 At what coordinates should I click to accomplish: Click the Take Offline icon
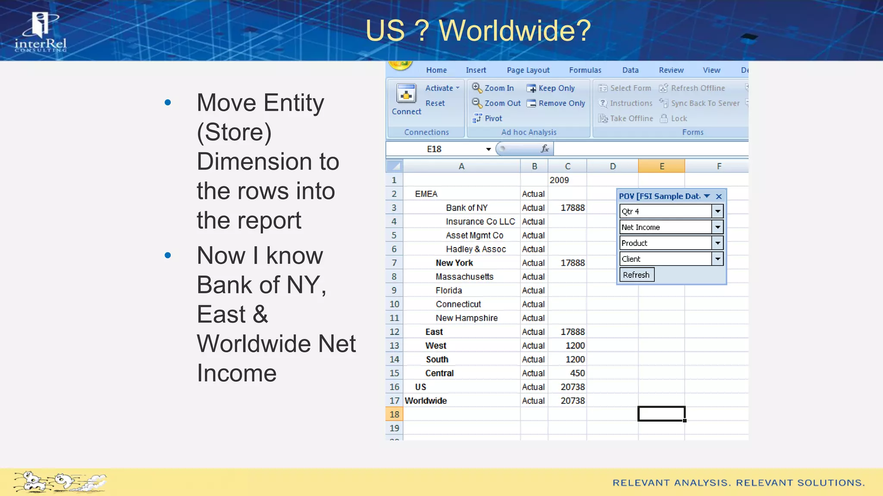pos(603,118)
